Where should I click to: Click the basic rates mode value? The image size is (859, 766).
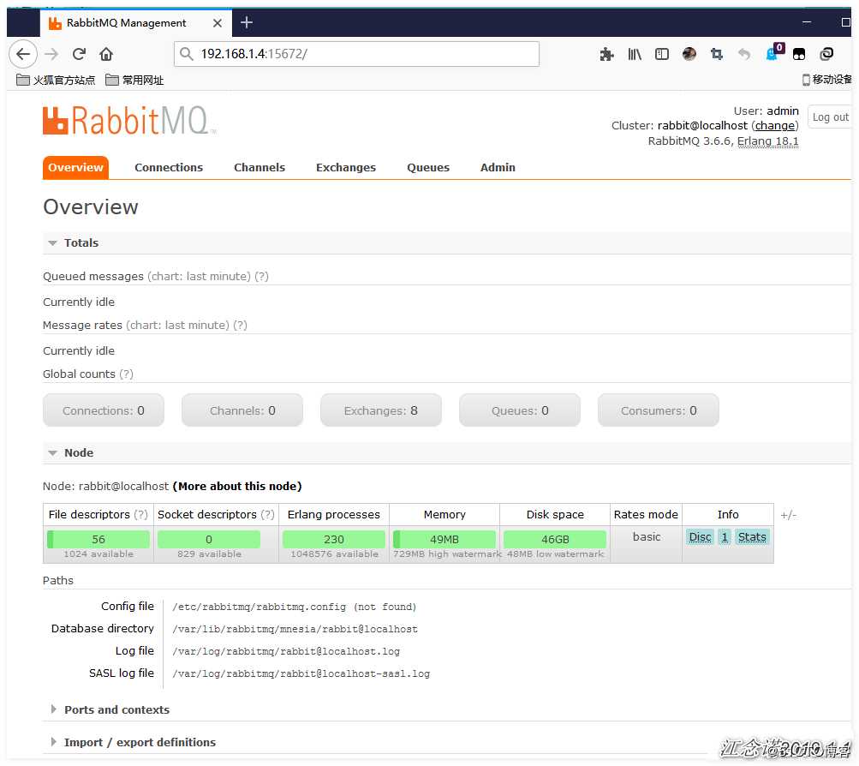pos(647,537)
